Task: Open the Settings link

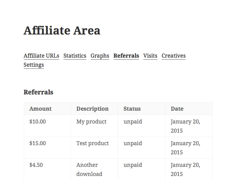Action: (34, 65)
